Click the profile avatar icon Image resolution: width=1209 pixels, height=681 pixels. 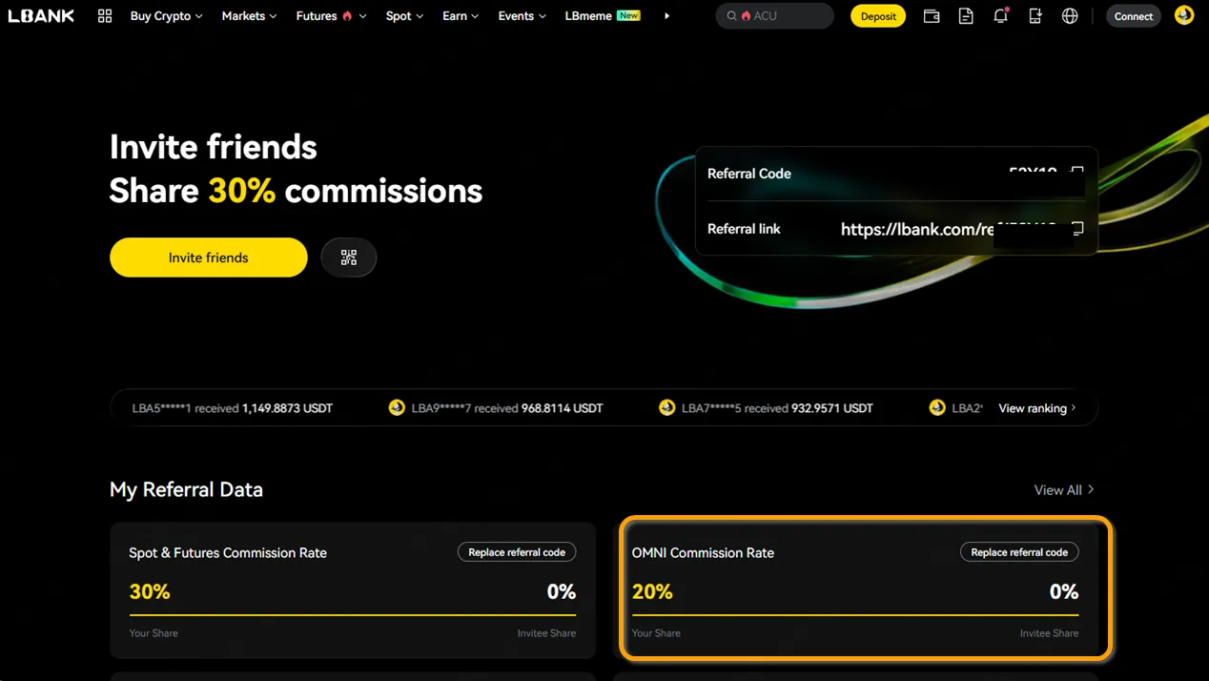[1184, 15]
